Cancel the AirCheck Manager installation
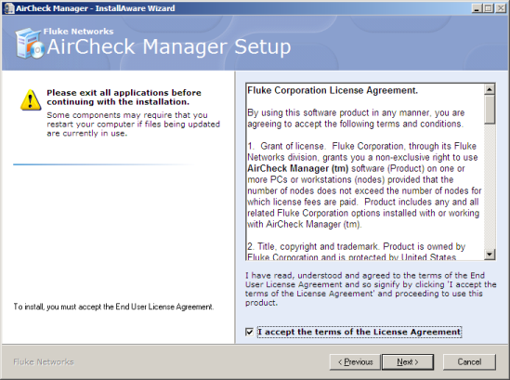The image size is (510, 380). click(469, 361)
